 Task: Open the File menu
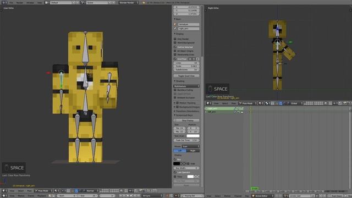pos(11,2)
